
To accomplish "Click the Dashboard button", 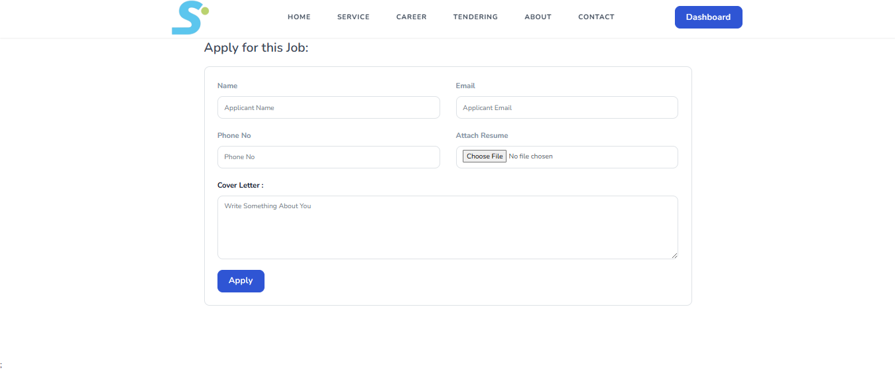I will click(708, 17).
